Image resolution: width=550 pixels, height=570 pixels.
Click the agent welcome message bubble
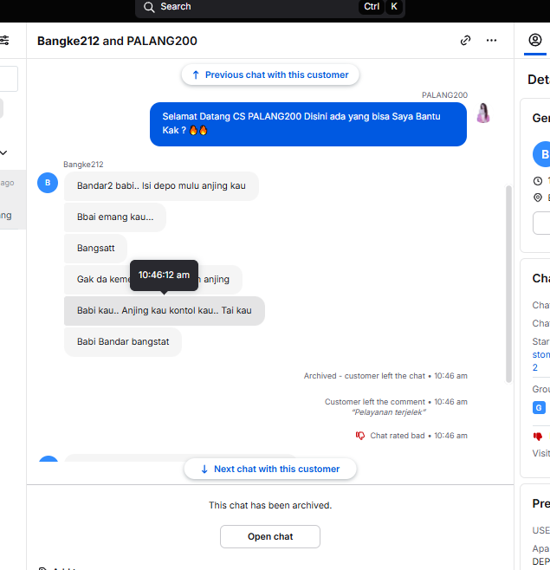308,124
